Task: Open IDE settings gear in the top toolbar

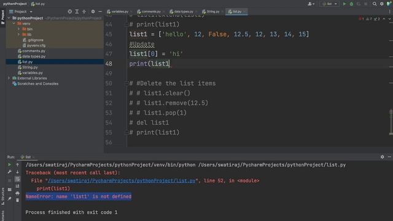Action: [x=382, y=4]
